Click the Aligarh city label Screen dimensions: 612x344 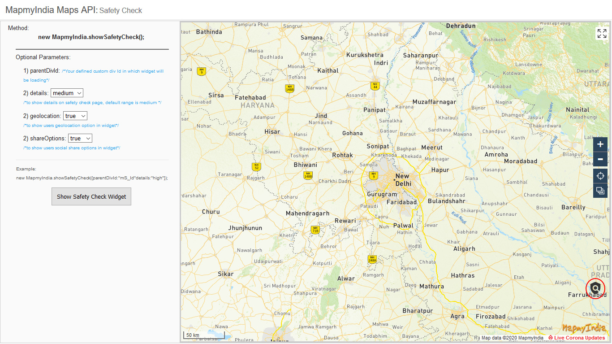464,248
